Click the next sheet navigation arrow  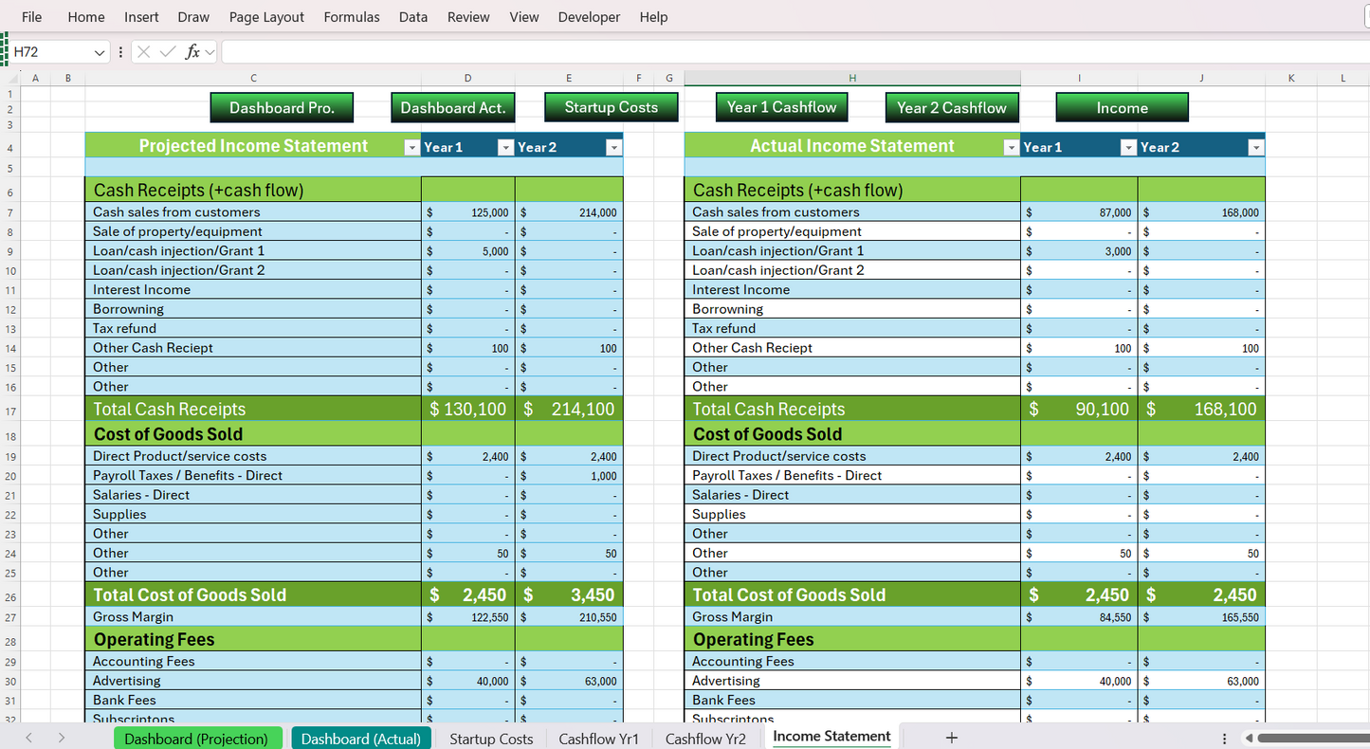tap(62, 738)
